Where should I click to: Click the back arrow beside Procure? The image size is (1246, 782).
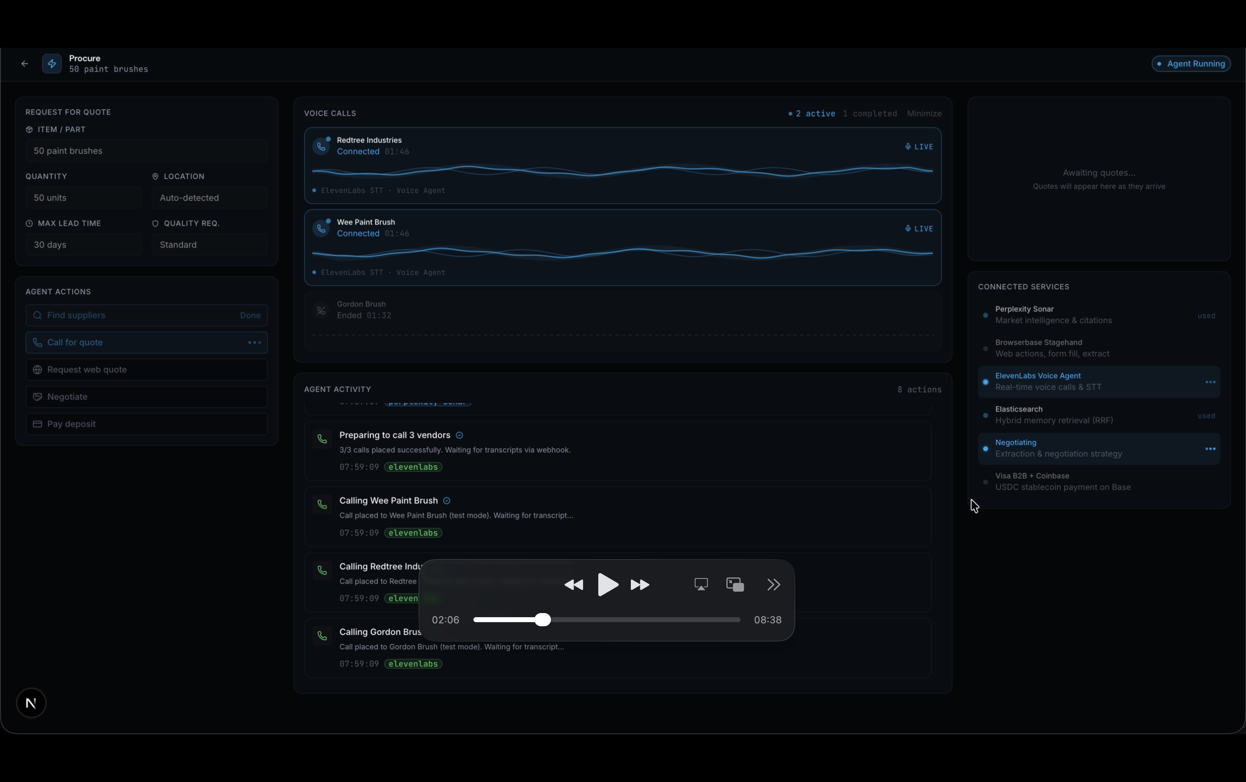click(24, 63)
